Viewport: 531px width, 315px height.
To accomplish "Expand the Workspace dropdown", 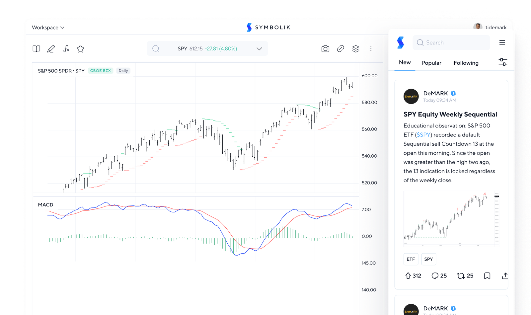I will (48, 28).
